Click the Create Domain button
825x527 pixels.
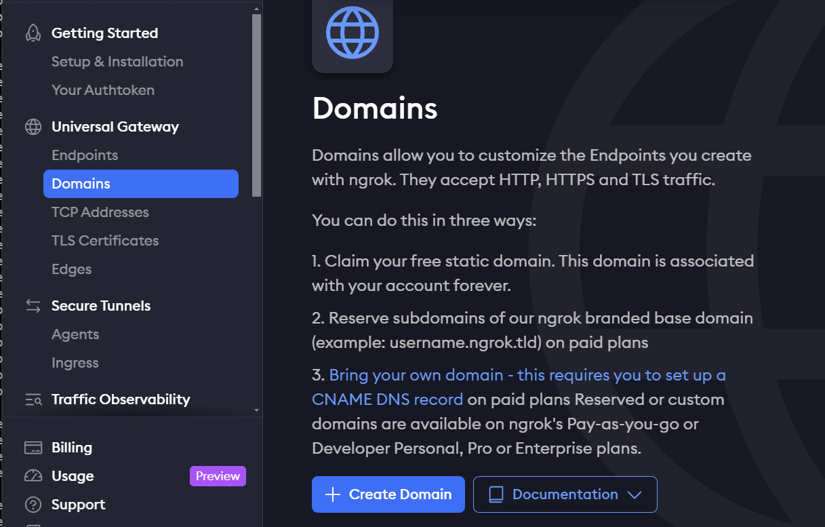click(388, 494)
